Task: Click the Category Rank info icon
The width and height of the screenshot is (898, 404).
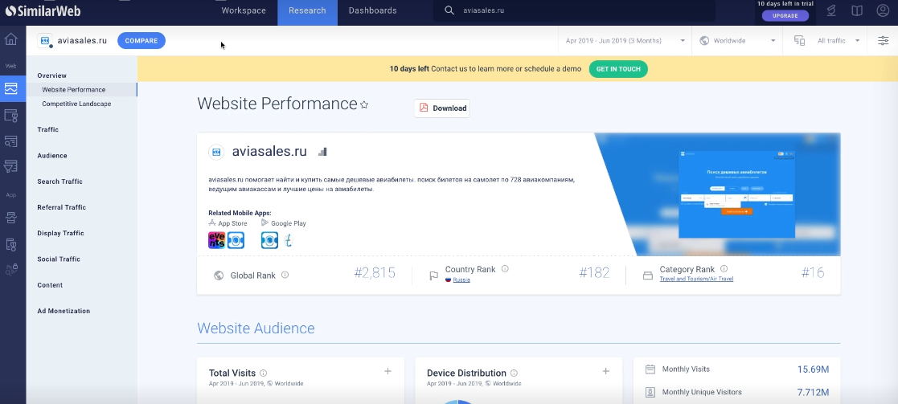Action: (724, 269)
